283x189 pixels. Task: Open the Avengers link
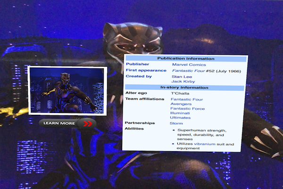click(181, 104)
